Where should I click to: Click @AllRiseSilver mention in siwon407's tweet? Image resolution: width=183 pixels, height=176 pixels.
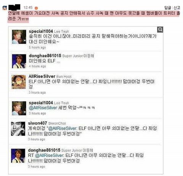click(x=63, y=128)
